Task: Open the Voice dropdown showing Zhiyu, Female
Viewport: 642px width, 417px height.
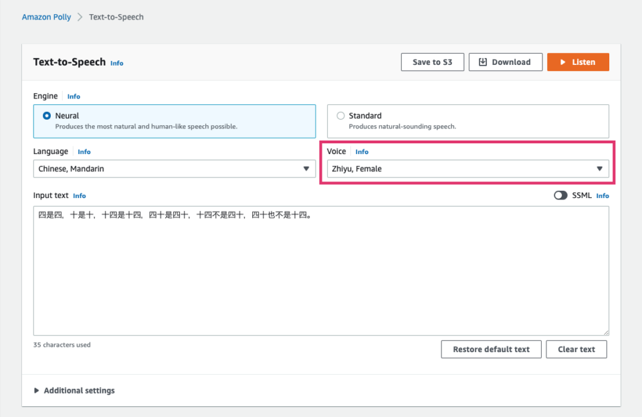Action: (467, 169)
